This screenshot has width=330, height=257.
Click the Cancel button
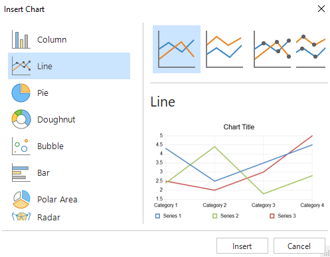[299, 246]
